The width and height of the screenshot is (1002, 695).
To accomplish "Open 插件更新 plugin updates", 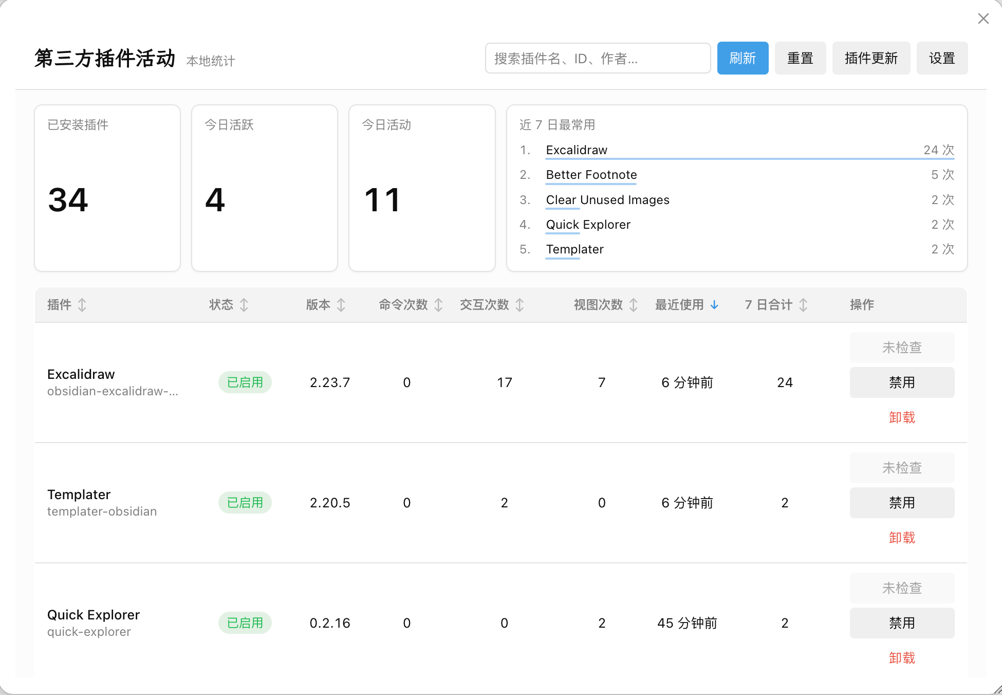I will tap(871, 58).
